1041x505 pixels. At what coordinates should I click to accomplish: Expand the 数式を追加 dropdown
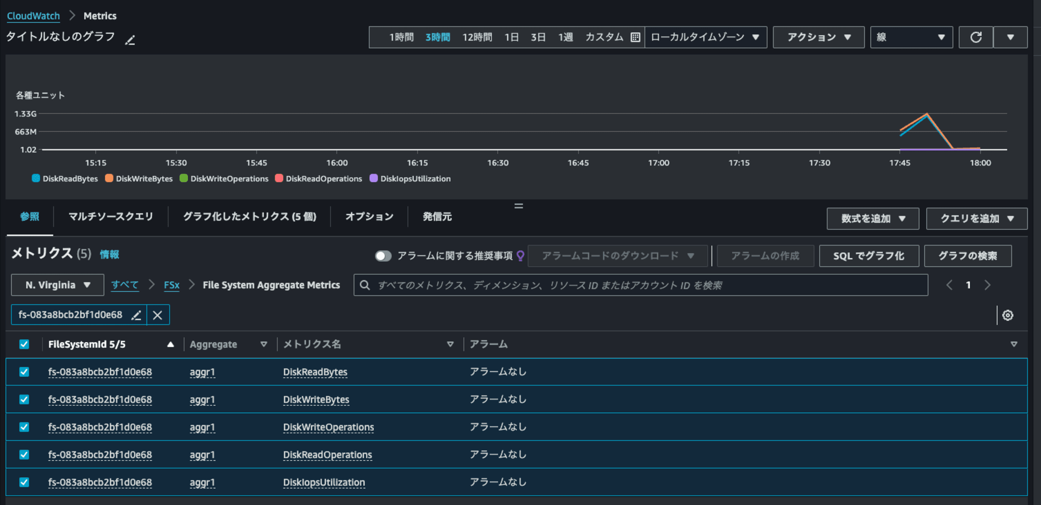[873, 219]
